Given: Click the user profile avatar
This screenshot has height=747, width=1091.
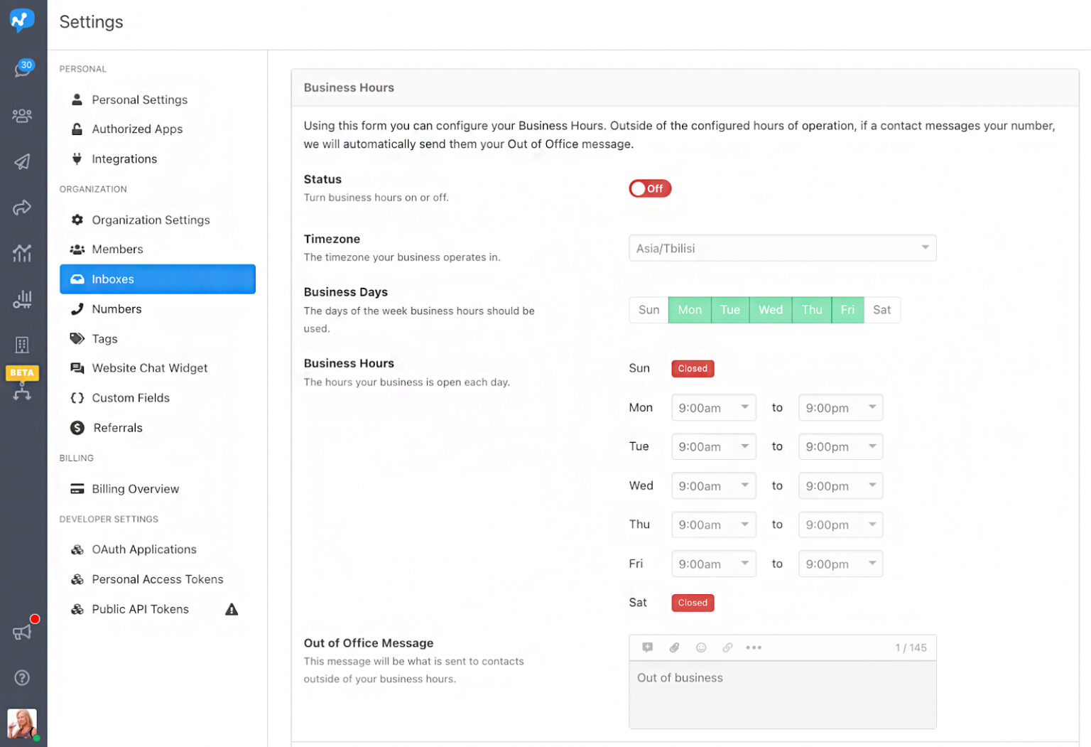Looking at the screenshot, I should (x=23, y=724).
